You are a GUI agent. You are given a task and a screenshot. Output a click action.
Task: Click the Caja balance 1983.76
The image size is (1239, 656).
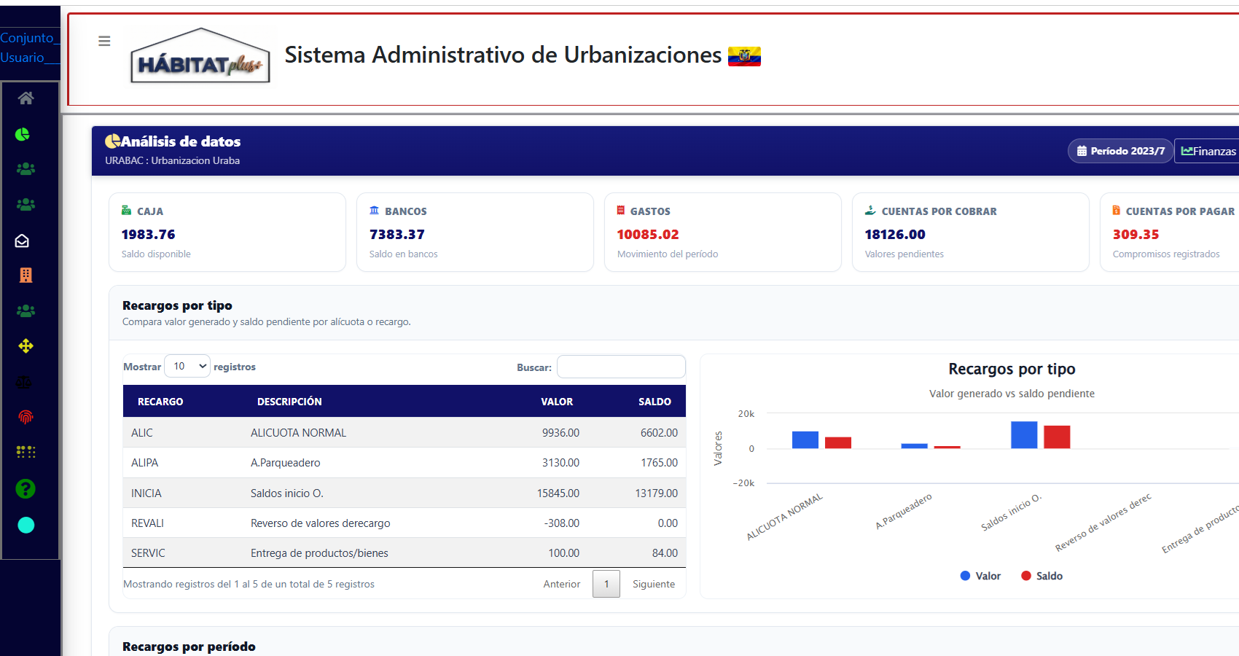[148, 235]
